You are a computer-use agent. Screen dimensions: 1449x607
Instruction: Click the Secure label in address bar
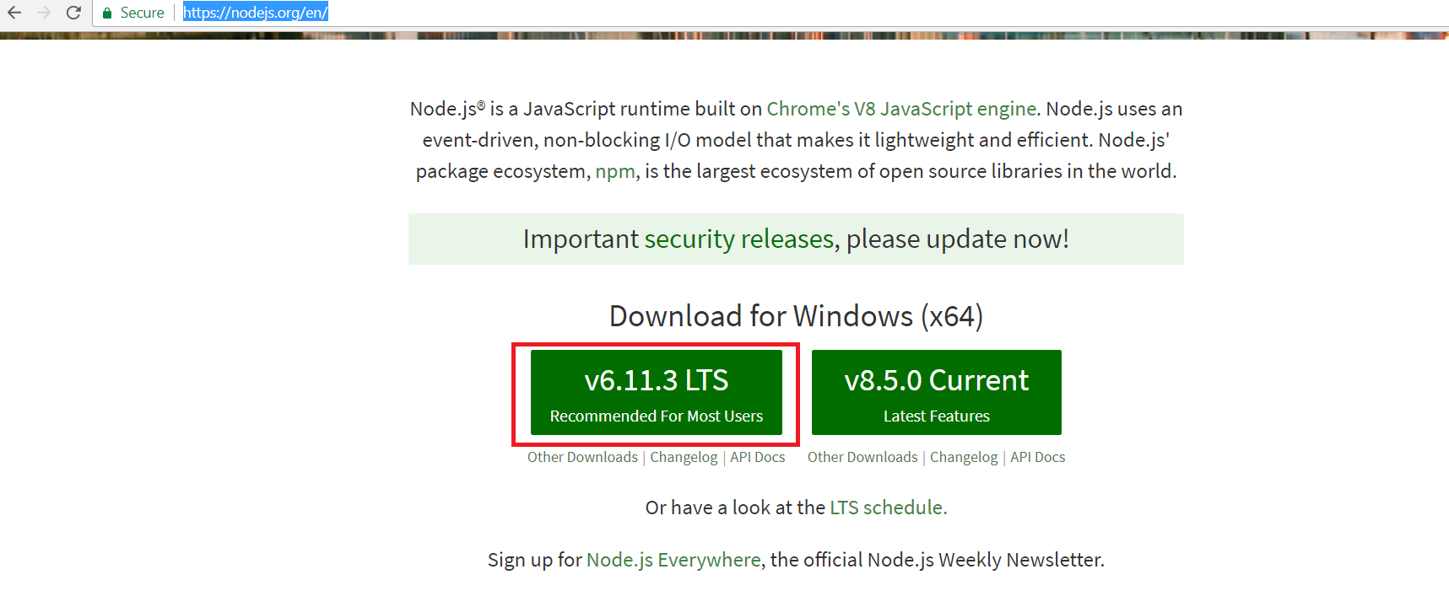[142, 13]
